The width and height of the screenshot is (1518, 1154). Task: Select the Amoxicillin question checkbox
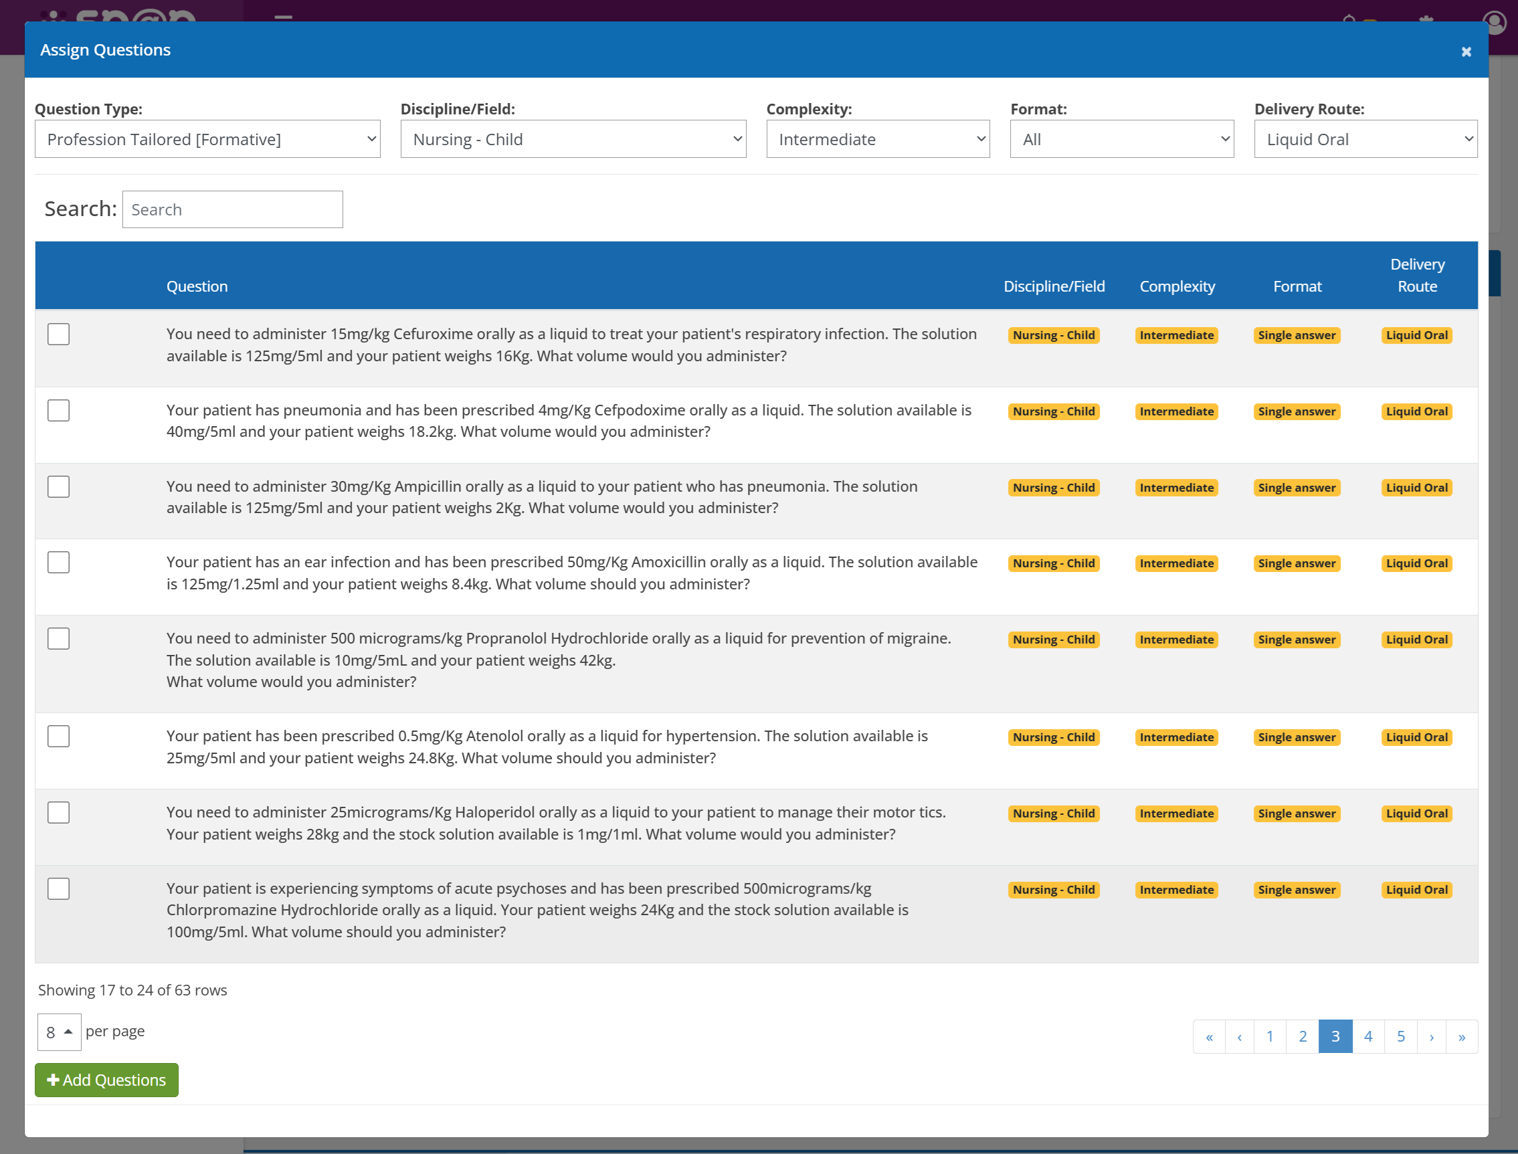coord(58,563)
